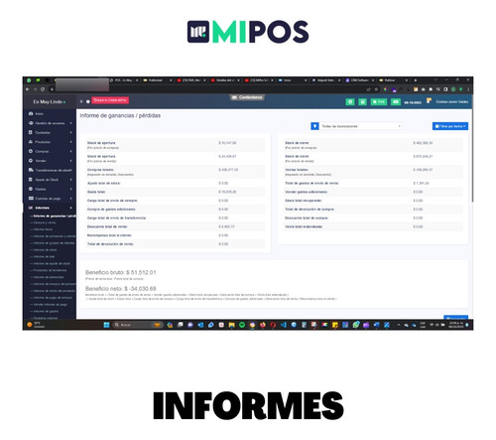Click the Es Muy Lindo business name
The height and width of the screenshot is (440, 496).
click(49, 102)
